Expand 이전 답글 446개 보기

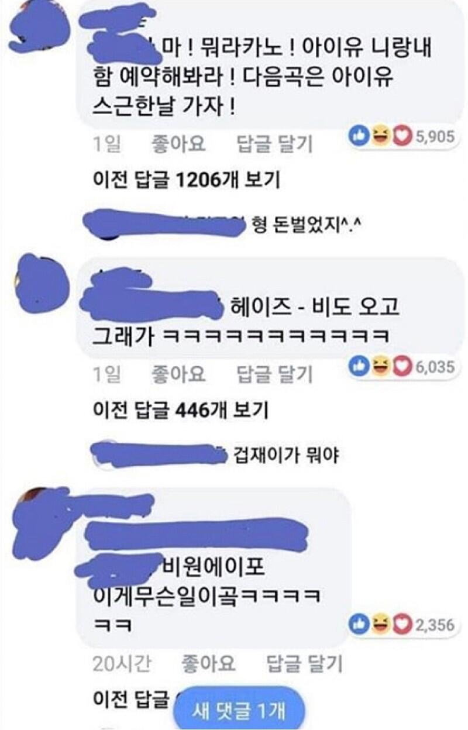(181, 410)
